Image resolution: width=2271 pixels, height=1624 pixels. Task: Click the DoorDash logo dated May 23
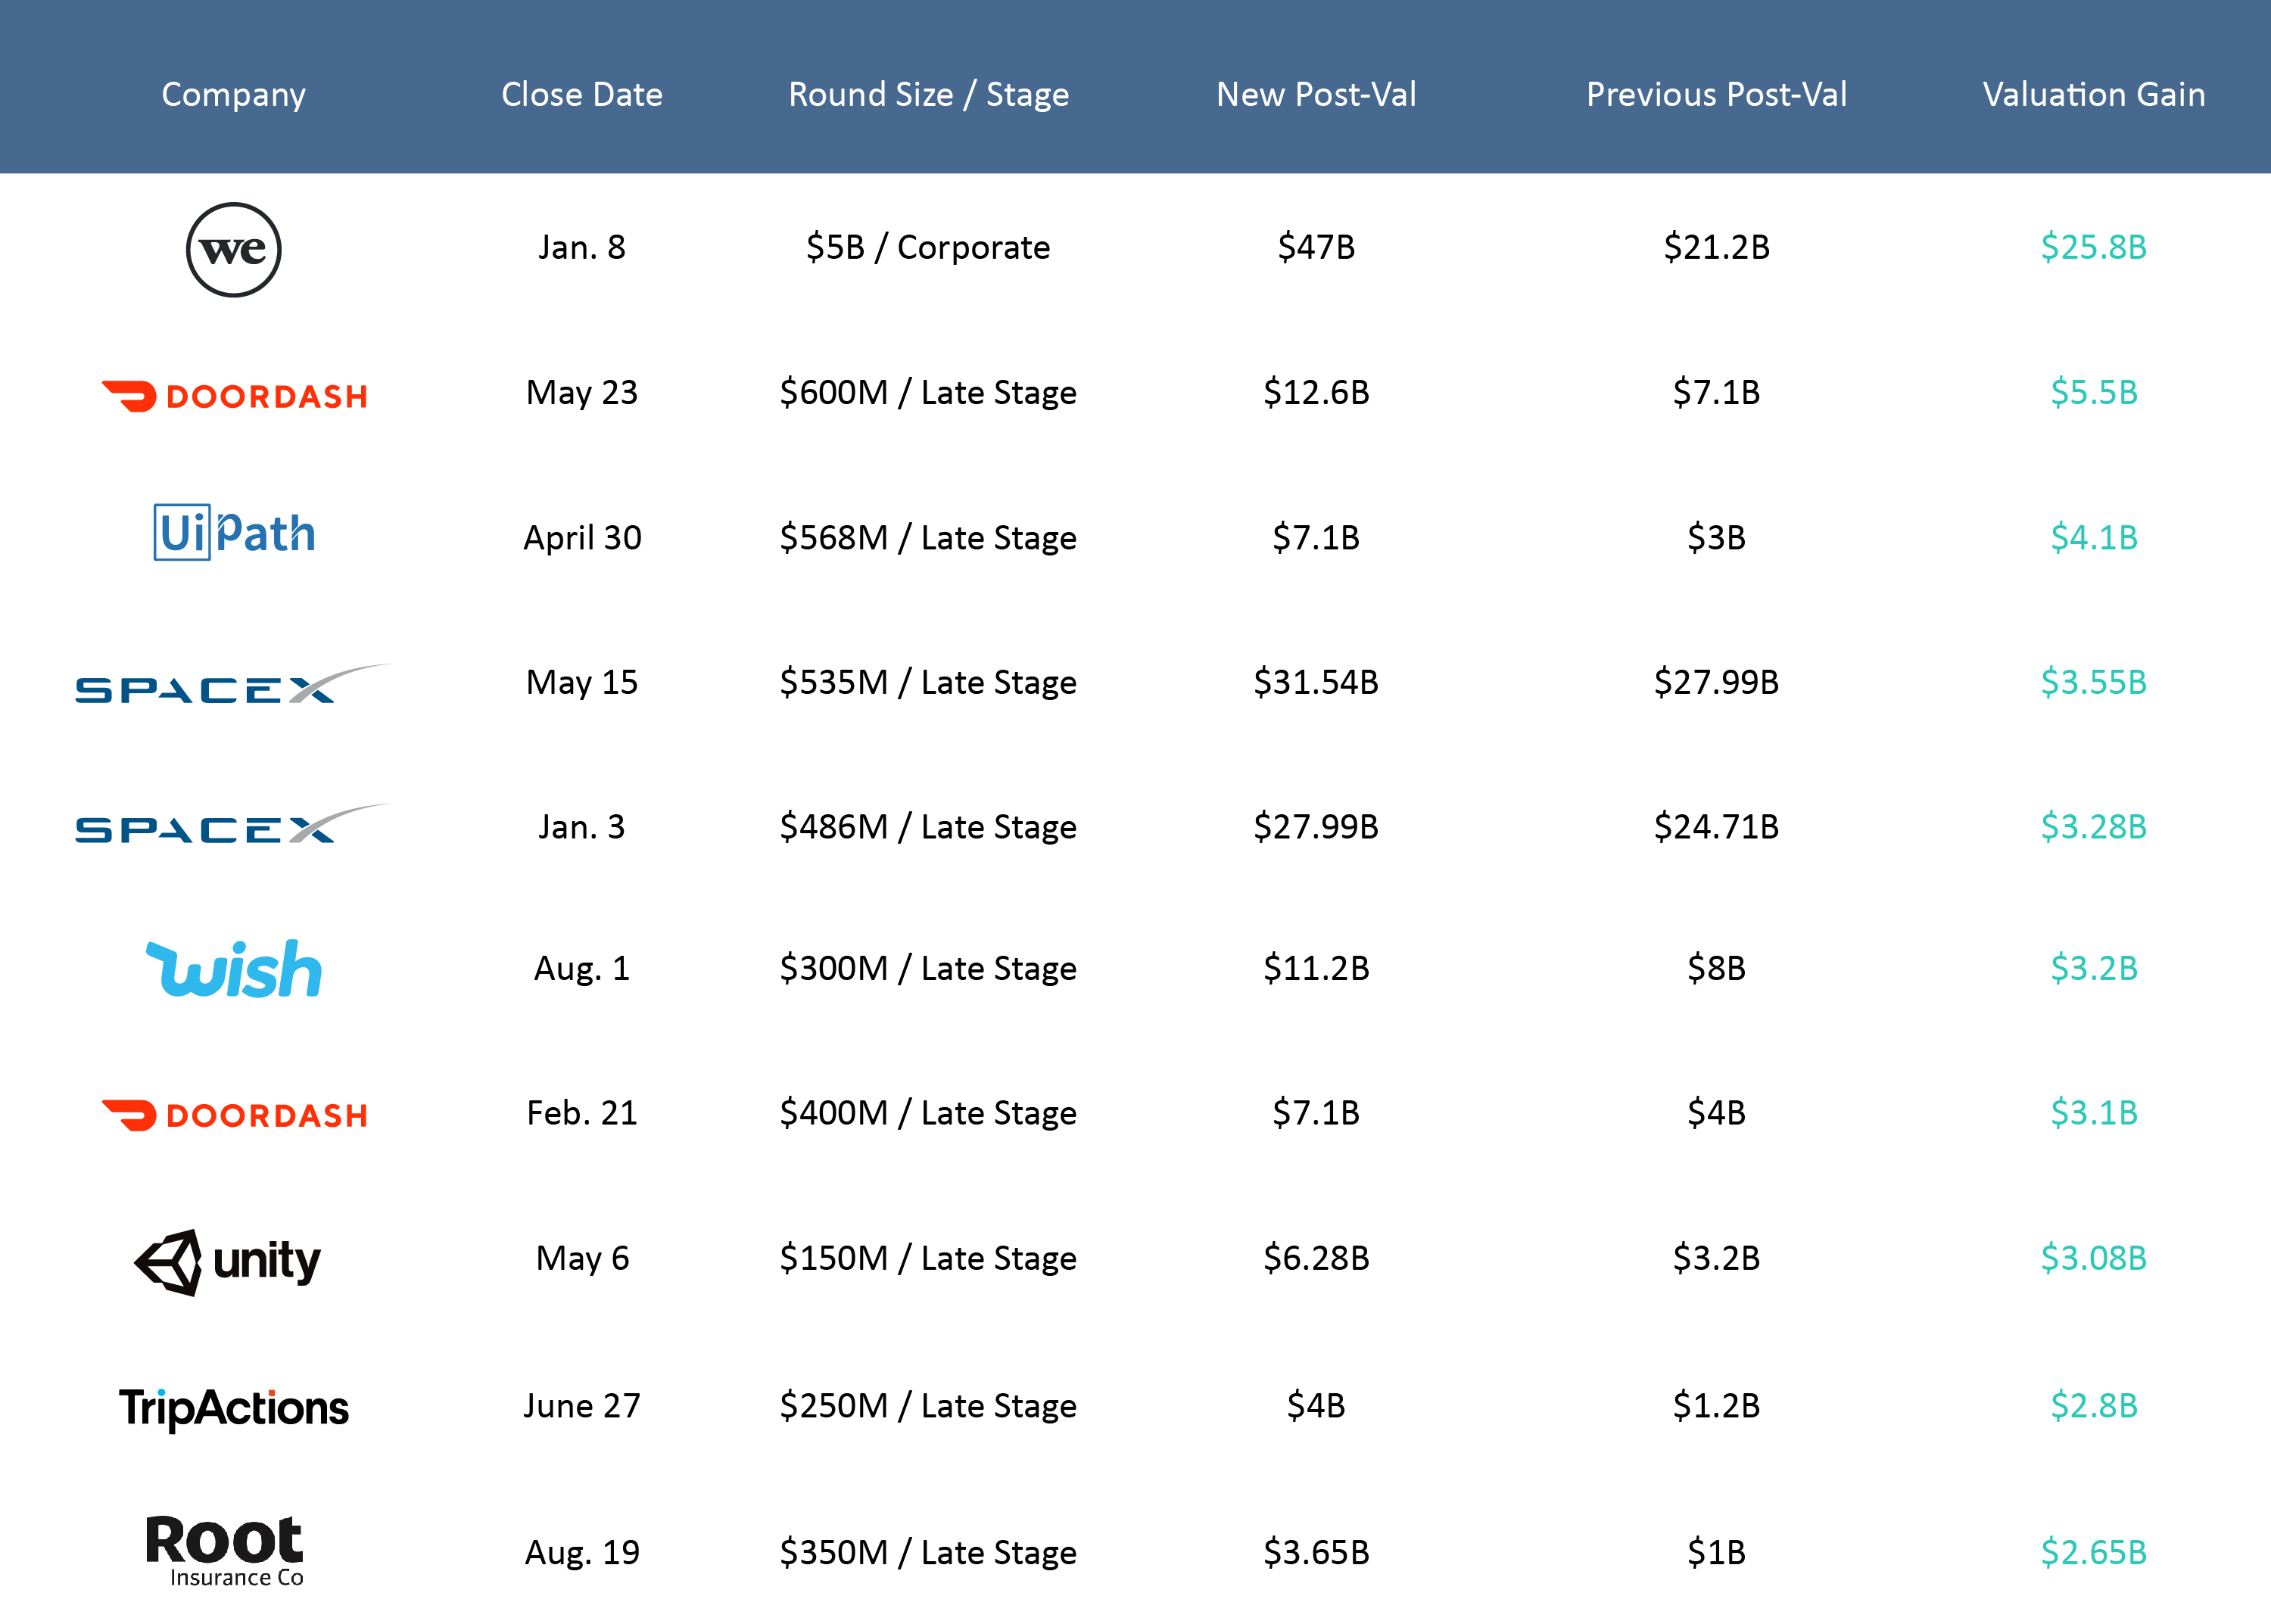pyautogui.click(x=235, y=396)
